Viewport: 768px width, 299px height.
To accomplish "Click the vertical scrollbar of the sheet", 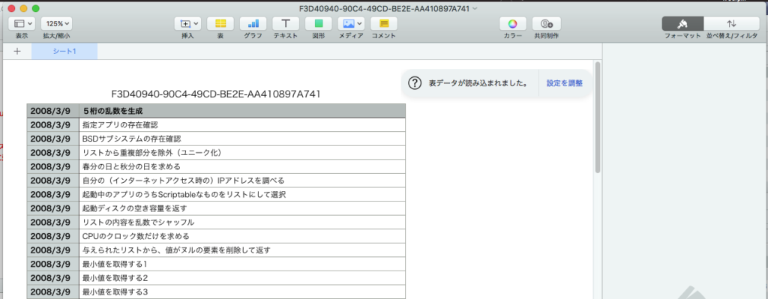I will tap(597, 118).
